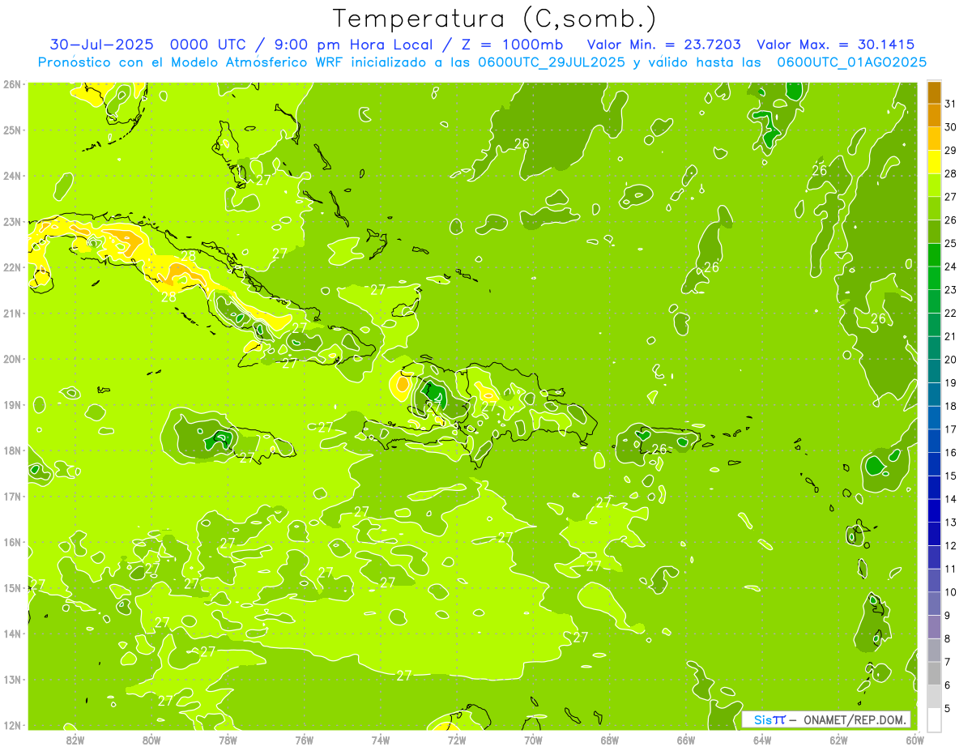The image size is (972, 751).
Task: Click the legend scale value 31
Action: (951, 104)
